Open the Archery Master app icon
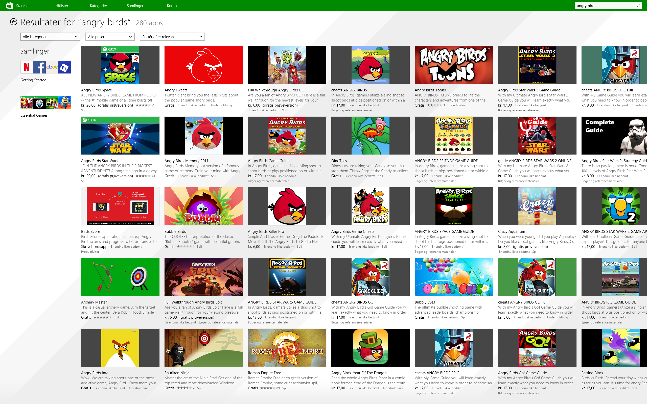This screenshot has width=647, height=404. pyautogui.click(x=120, y=277)
